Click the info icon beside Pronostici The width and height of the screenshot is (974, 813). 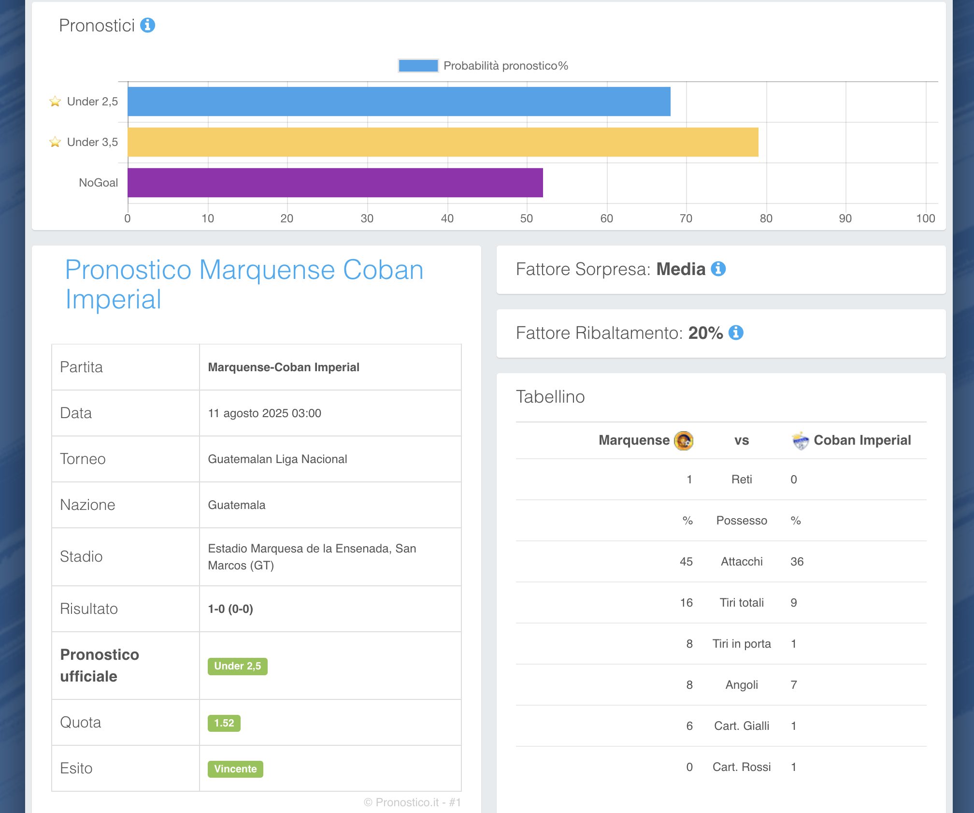pos(147,25)
